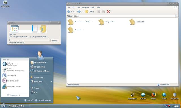This screenshot has height=108, width=181.
Task: Click the Move To toolbar icon
Action: coord(99,12)
